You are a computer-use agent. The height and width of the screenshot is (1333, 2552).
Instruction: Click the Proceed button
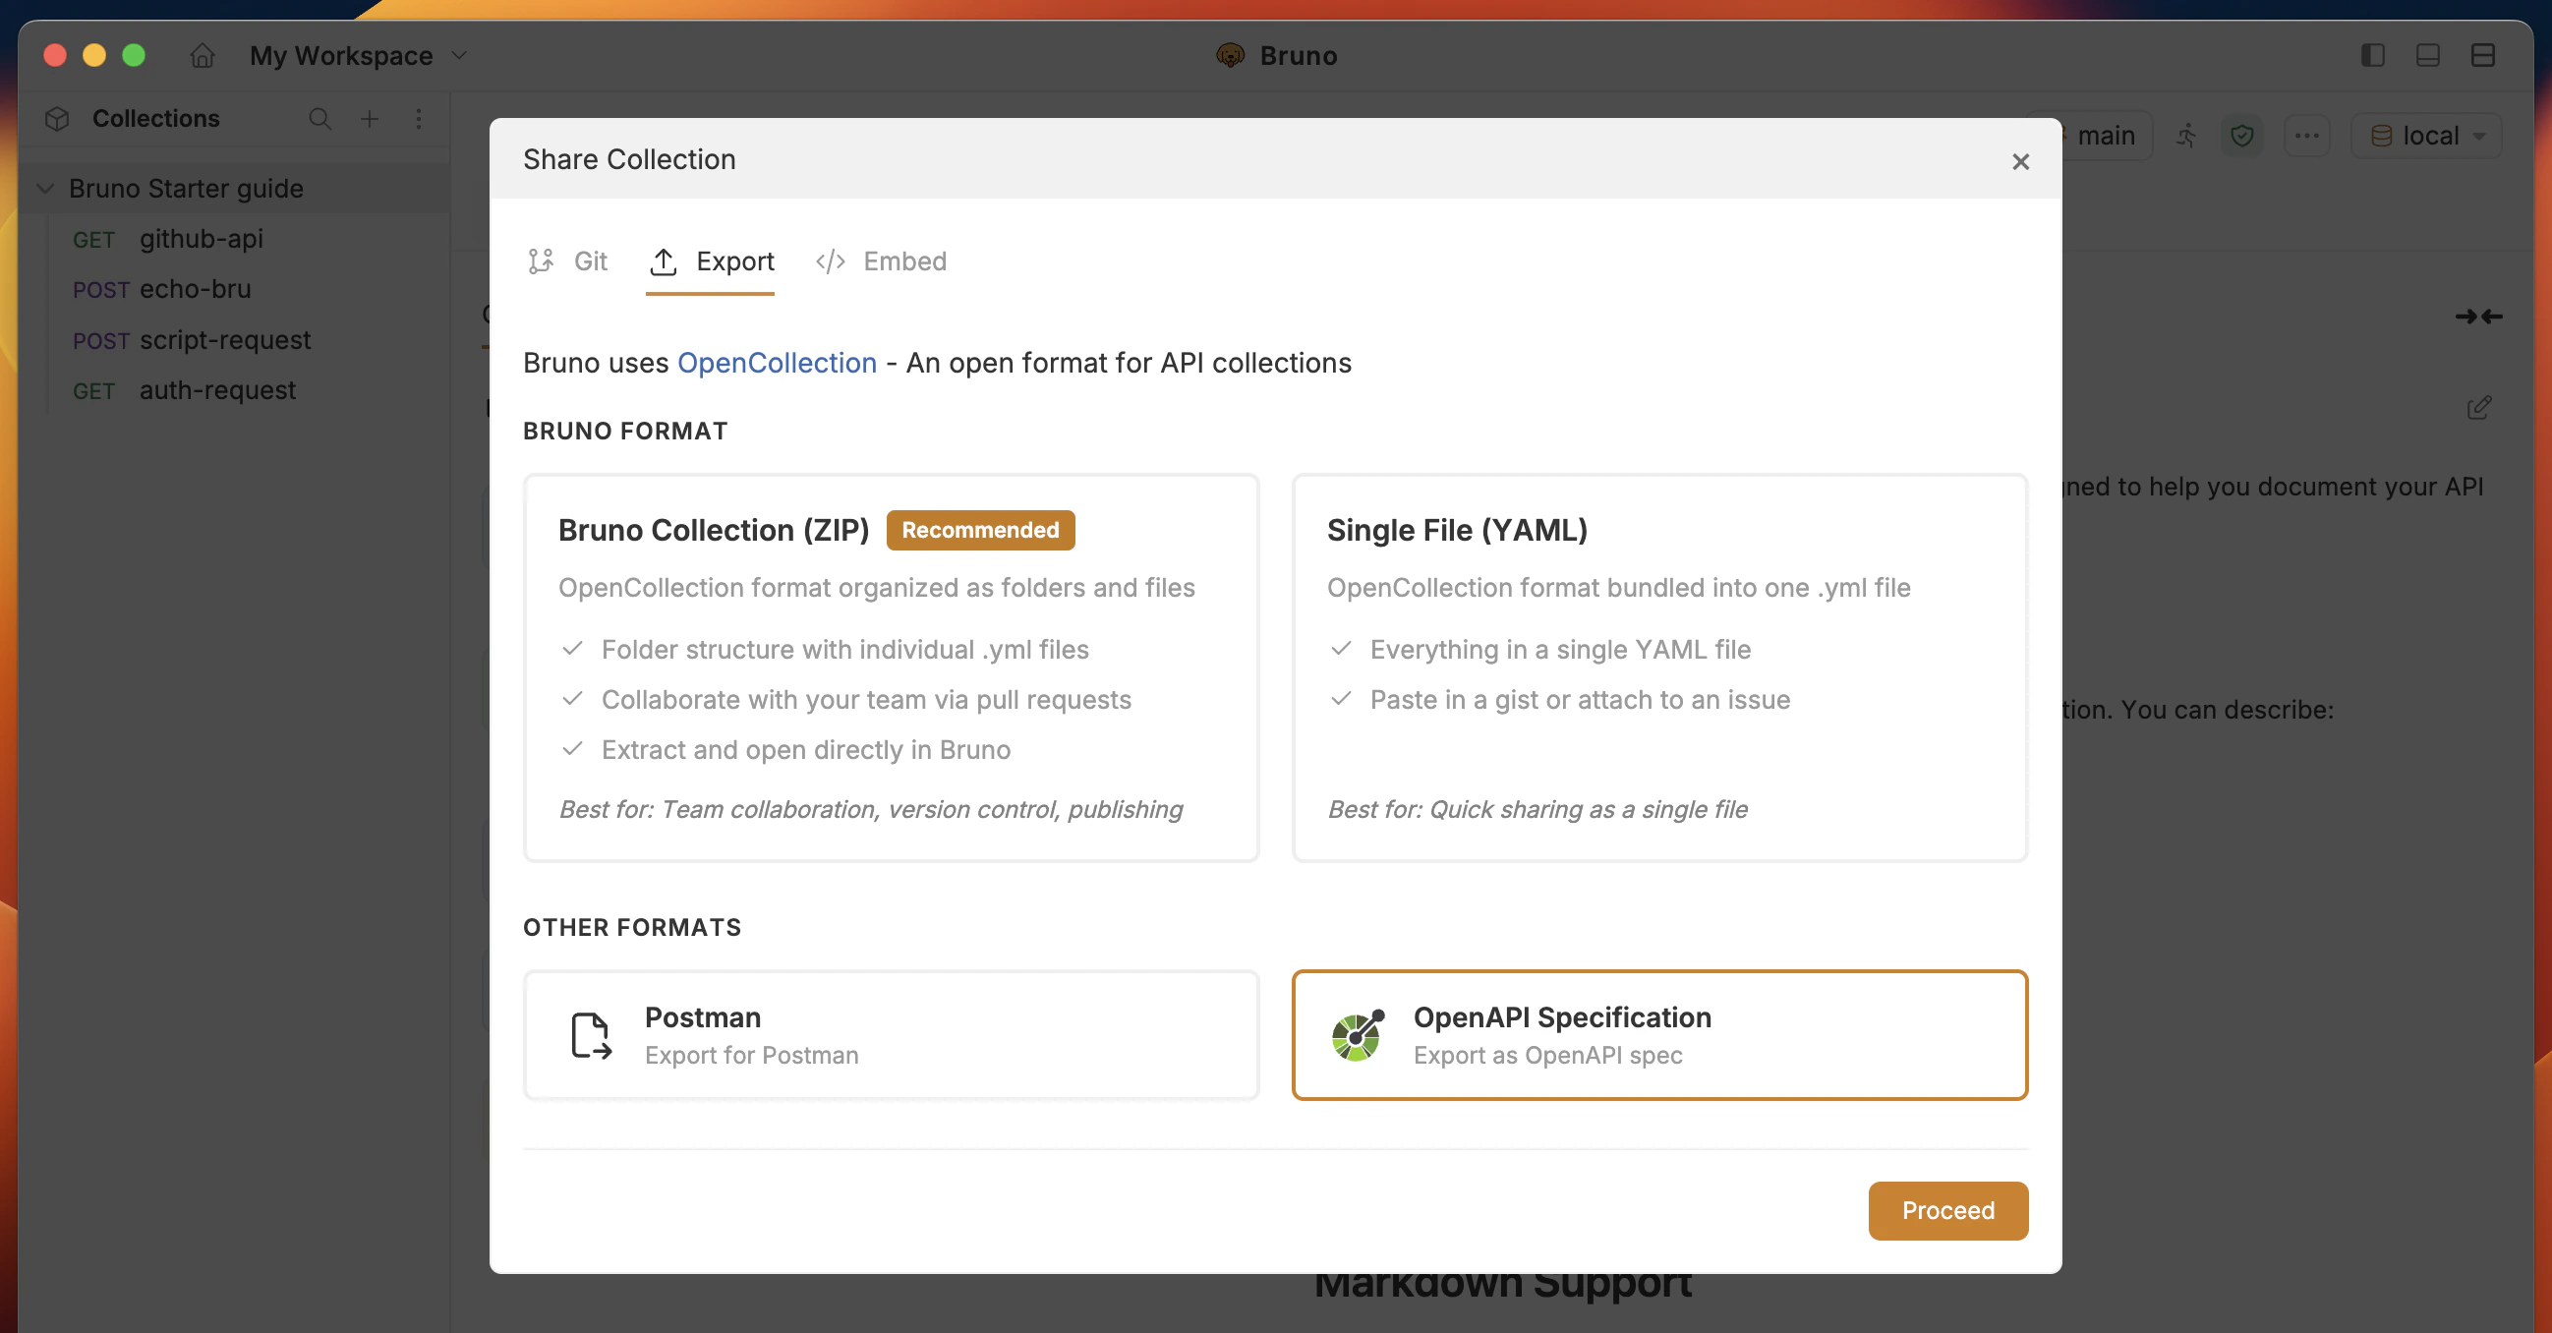click(1946, 1210)
